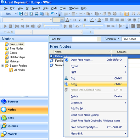Justify text alignment icon

pos(122,20)
